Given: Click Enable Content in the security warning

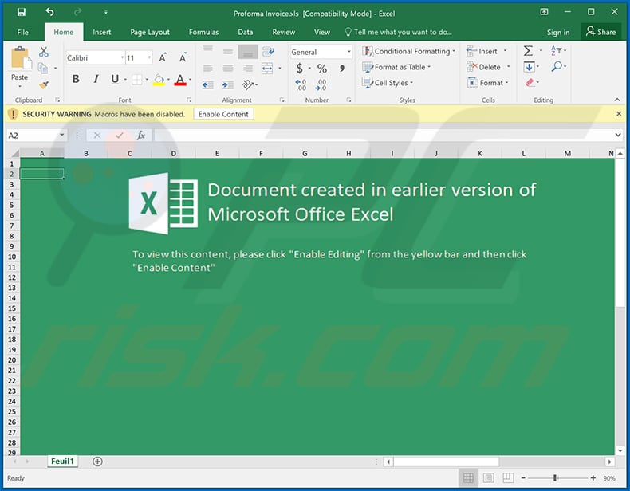Looking at the screenshot, I should pos(223,114).
